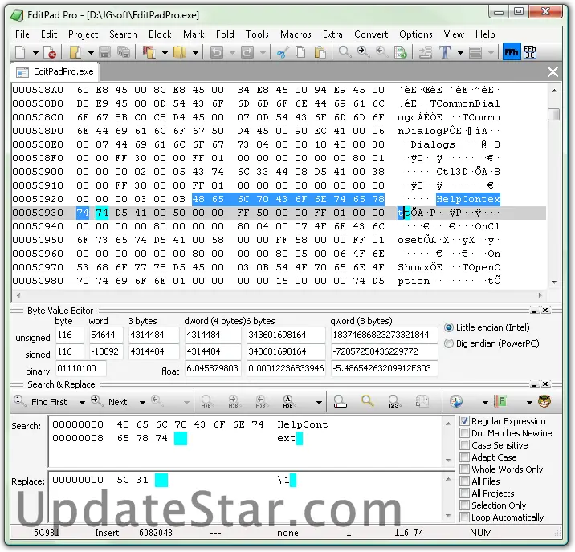Click the search History clock icon
The image size is (575, 552).
tap(456, 401)
